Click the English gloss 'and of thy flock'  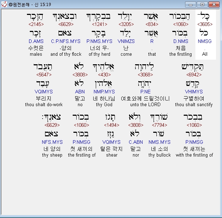coord(66,54)
